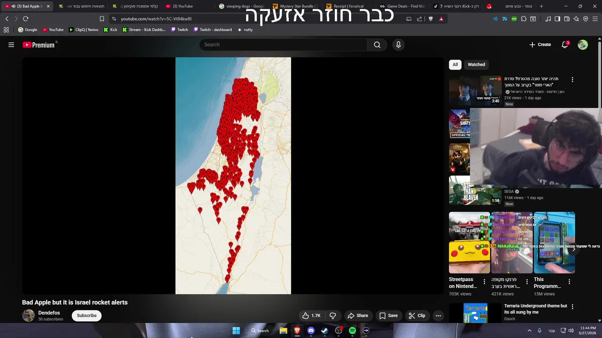Subscribe to the Dendefos channel
The width and height of the screenshot is (602, 338).
(87, 315)
